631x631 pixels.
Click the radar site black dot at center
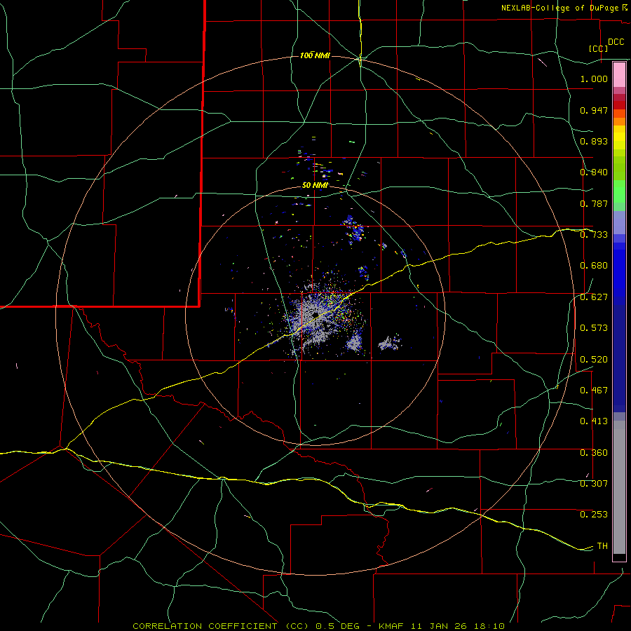point(316,314)
